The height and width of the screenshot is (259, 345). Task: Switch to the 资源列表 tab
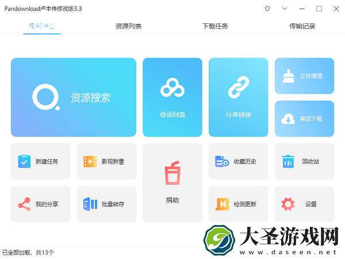128,26
